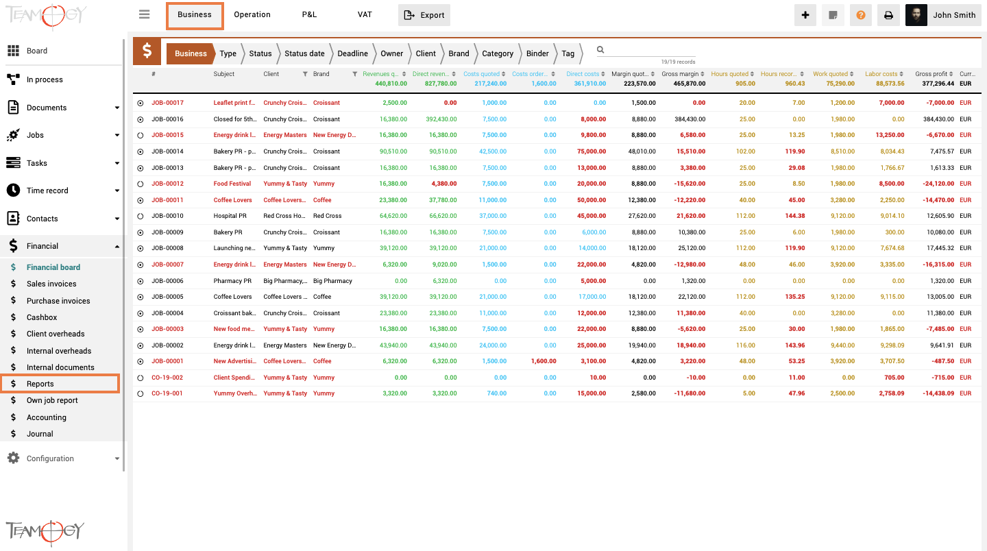Click the large orange dollar board icon

click(x=147, y=51)
